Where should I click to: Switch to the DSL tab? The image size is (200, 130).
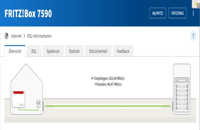click(x=34, y=51)
